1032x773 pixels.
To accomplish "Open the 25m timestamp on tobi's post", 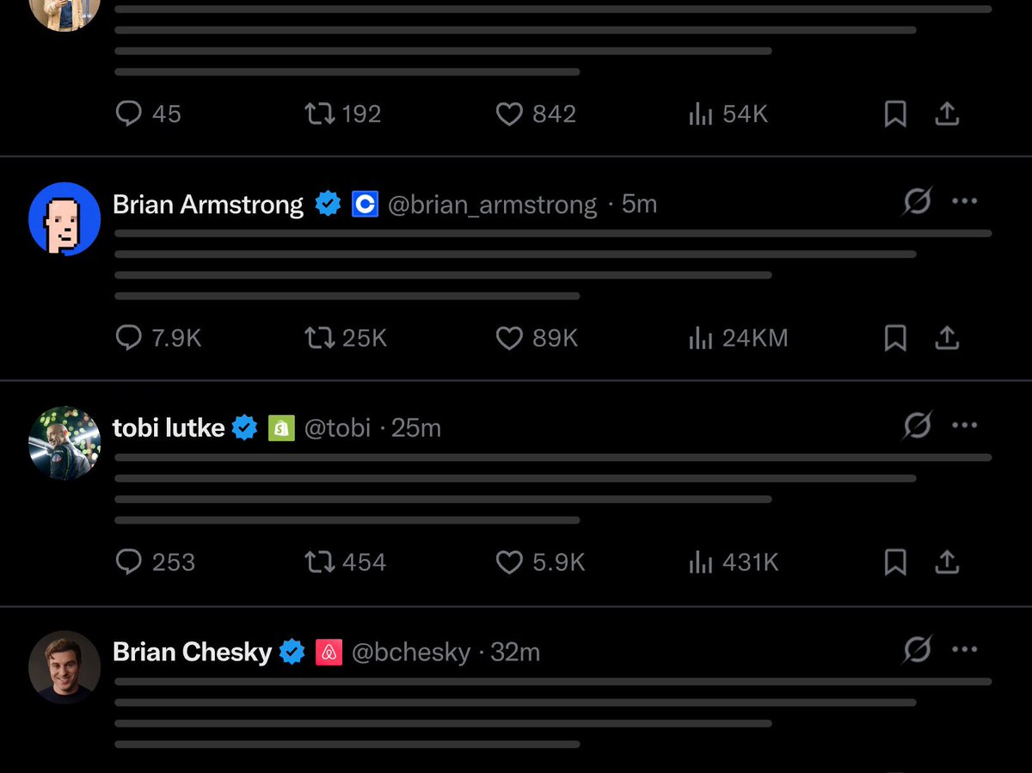I will point(416,428).
